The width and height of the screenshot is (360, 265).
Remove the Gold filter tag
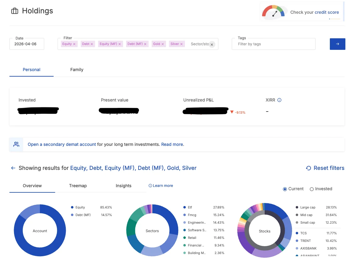[163, 44]
